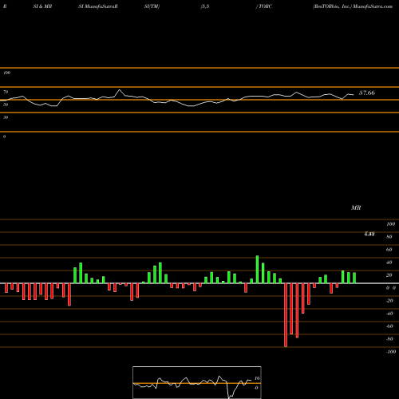Viewport: 399px width, 399px height.
Task: Click the RSI value 57.66 label
Action: (367, 93)
